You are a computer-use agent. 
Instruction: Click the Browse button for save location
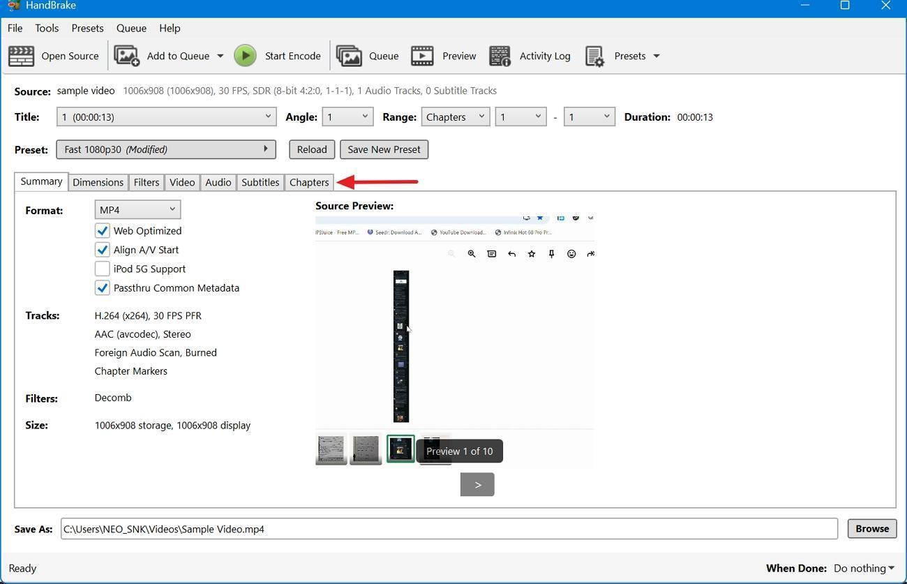(x=871, y=528)
